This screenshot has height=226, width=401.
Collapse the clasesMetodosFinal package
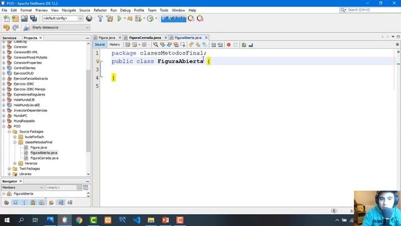click(x=15, y=143)
